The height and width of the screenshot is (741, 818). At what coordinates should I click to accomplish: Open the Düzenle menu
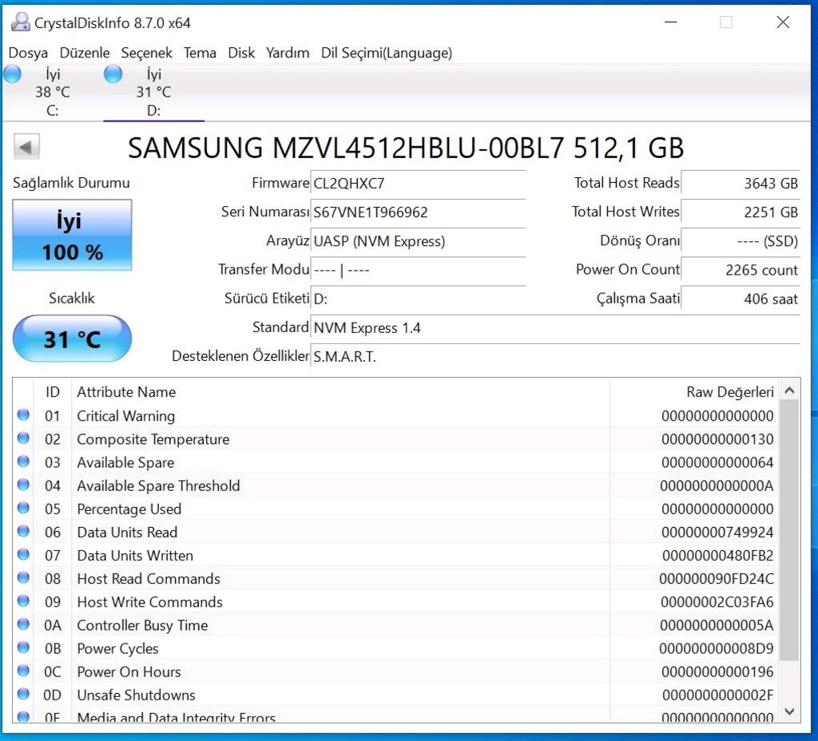(85, 53)
